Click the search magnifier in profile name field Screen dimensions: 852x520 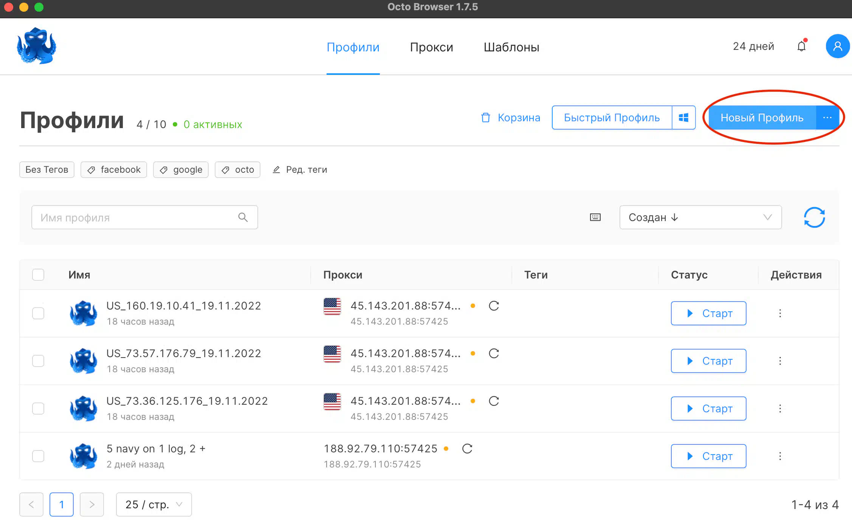243,217
